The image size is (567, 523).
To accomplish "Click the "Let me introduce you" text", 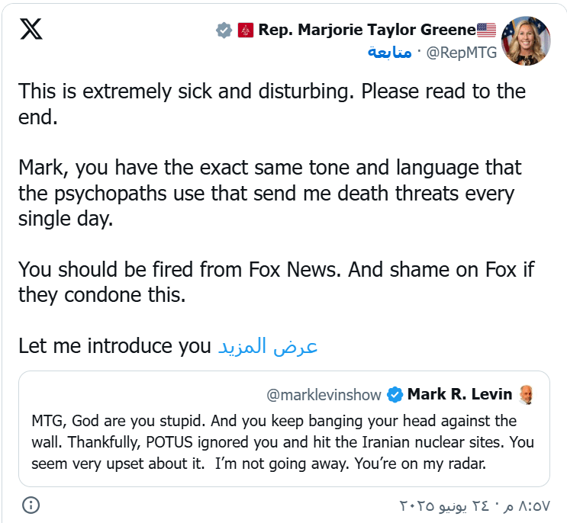I will [x=114, y=346].
